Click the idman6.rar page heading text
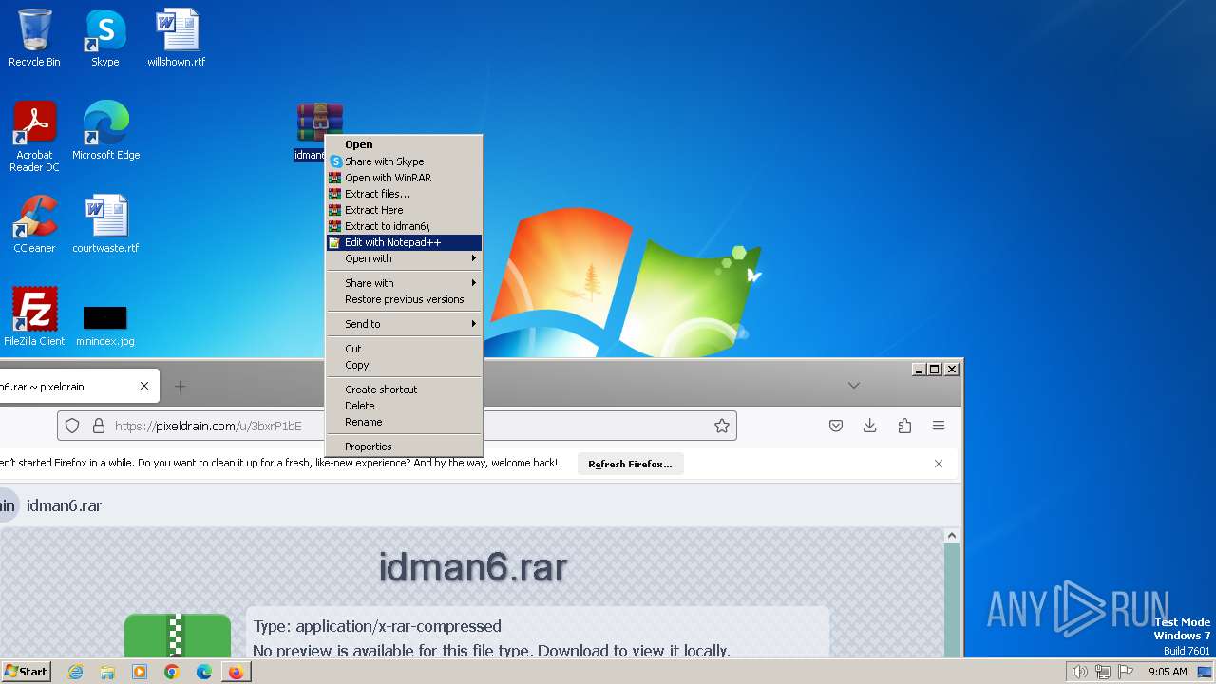Image resolution: width=1216 pixels, height=684 pixels. [472, 567]
